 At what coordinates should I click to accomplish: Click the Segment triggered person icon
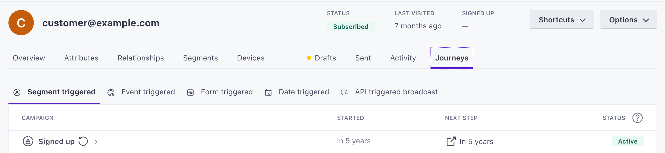[x=17, y=93]
